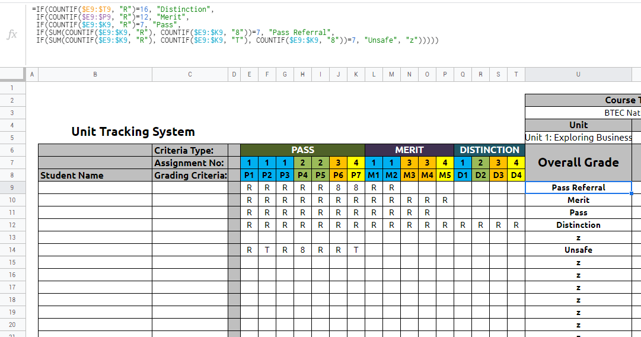Select assignment number '2' above D2
The height and width of the screenshot is (337, 641).
coord(480,163)
